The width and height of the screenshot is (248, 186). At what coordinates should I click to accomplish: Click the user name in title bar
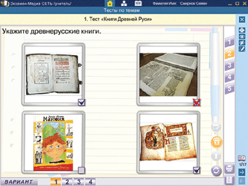(x=194, y=3)
